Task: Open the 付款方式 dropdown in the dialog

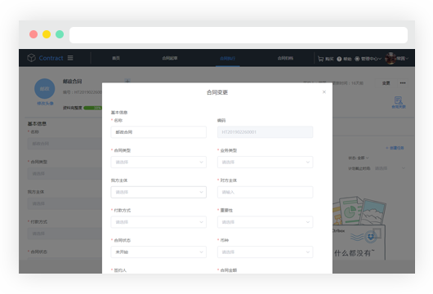Action: [158, 222]
